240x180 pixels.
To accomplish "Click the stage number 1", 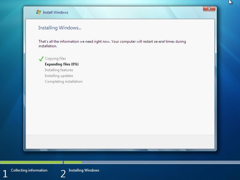I will [5, 174].
